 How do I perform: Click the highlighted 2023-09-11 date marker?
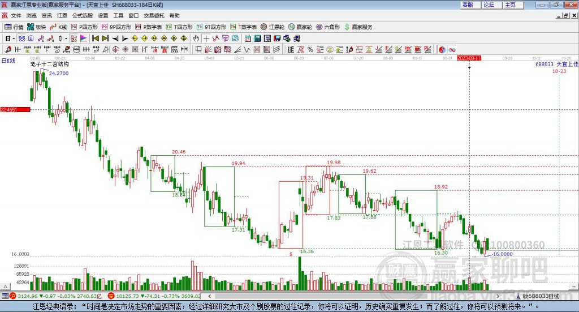coord(469,58)
